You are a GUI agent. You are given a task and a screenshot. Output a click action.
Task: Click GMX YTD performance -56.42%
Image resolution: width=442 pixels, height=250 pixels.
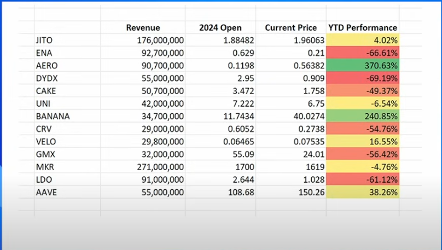coord(363,154)
